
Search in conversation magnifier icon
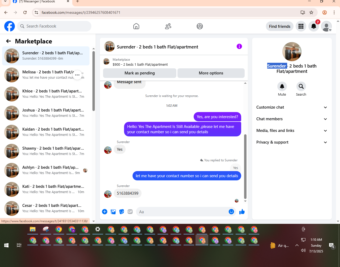coord(301,86)
